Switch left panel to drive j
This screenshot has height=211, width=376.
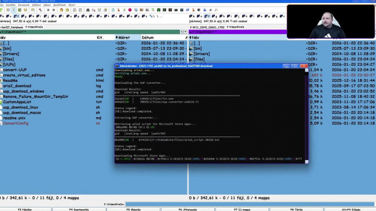coord(46,16)
